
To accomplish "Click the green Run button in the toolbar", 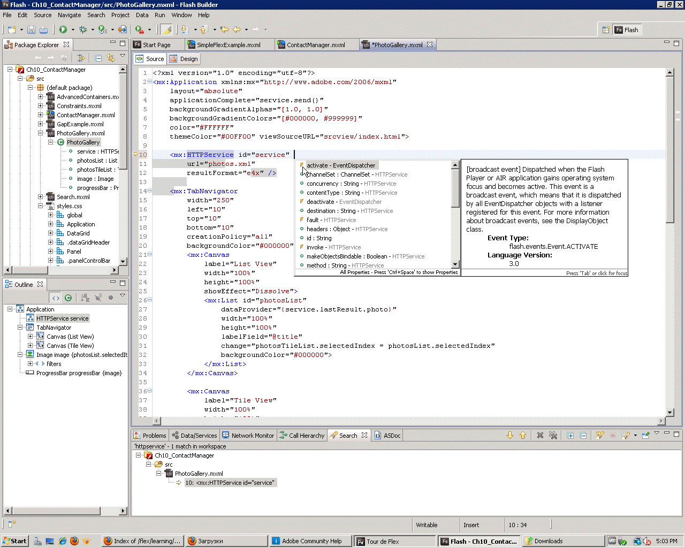I will (63, 30).
